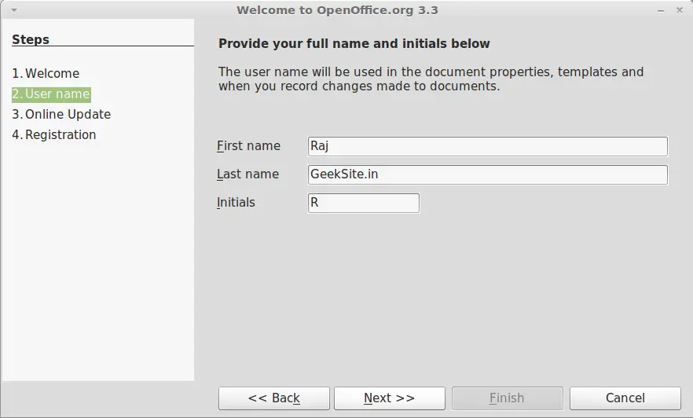
Task: Go to step 3. Online Update
Action: (x=61, y=115)
